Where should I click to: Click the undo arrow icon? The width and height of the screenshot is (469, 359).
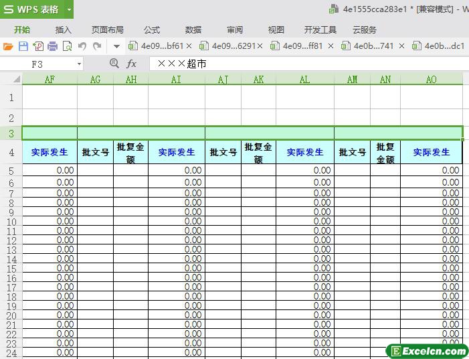82,46
